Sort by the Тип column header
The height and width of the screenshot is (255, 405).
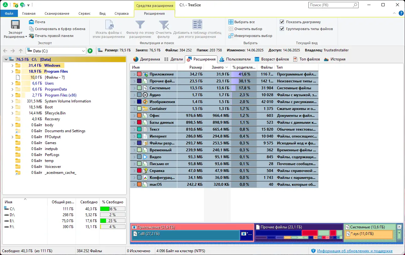pos(296,67)
